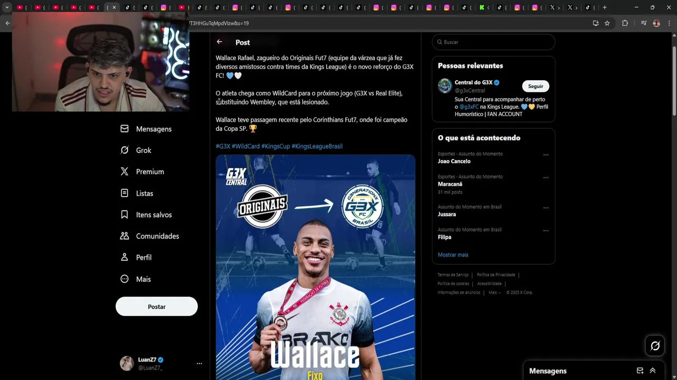Open more options for Joao Cancelo trend
677x380 pixels.
546,155
